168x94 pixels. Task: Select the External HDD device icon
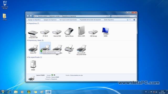(57, 33)
